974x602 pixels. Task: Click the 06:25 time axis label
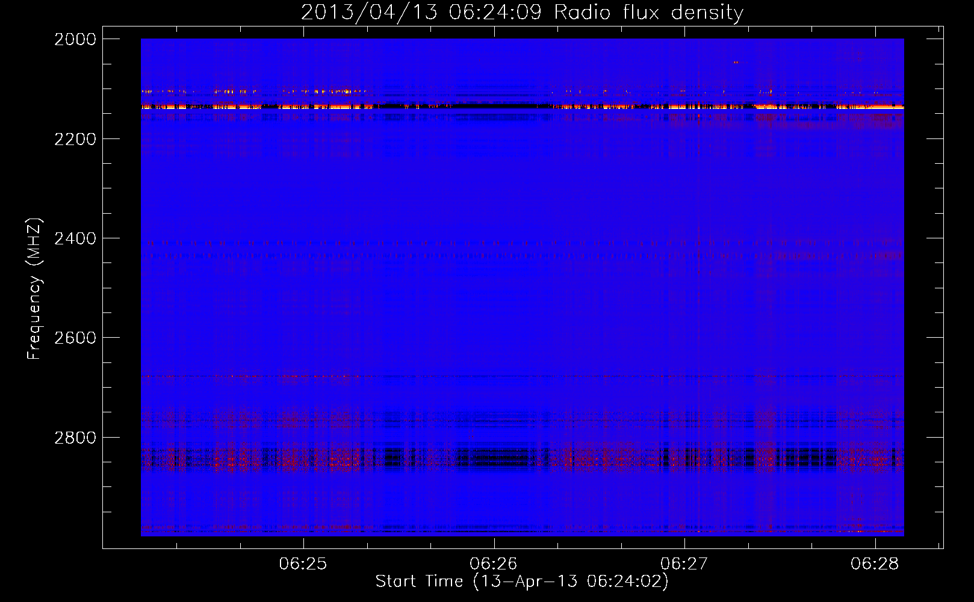(x=303, y=564)
